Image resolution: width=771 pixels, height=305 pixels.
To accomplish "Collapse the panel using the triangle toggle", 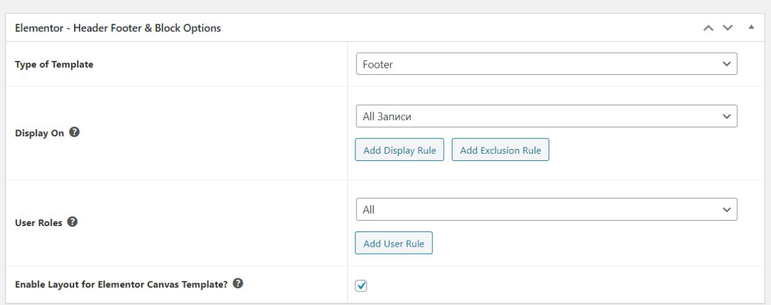I will (751, 27).
